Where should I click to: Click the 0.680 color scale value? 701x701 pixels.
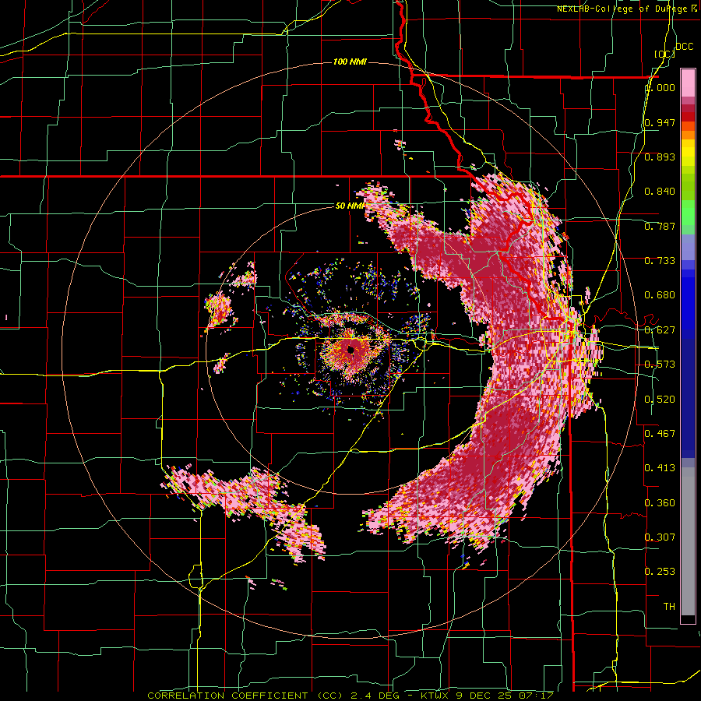(x=660, y=295)
